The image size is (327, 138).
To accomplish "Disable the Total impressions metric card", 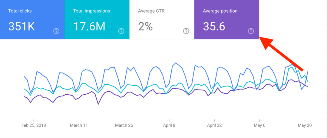I will pos(97,20).
